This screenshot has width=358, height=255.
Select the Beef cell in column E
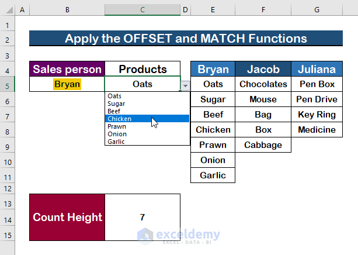(x=213, y=115)
